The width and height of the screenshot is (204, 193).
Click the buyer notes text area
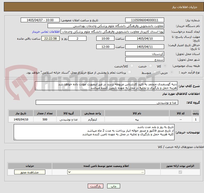click(x=94, y=132)
